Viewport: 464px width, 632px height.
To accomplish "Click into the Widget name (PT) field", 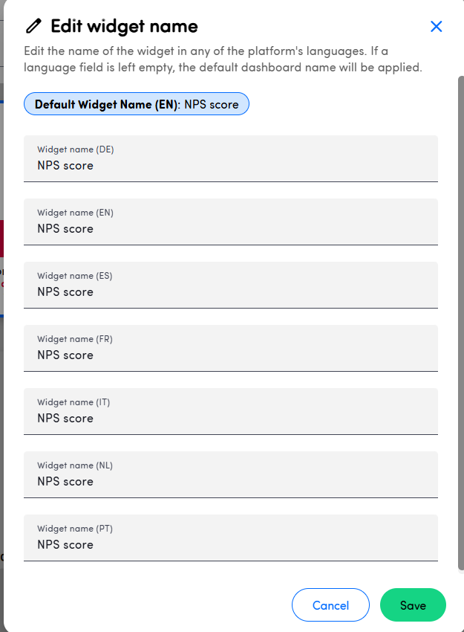I will (x=231, y=538).
